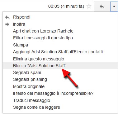Click the reply arrow button in the header
Viewport: 118px width, 114px height.
point(102,7)
